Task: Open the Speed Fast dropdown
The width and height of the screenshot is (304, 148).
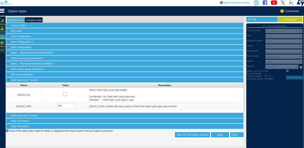Action: 284,62
